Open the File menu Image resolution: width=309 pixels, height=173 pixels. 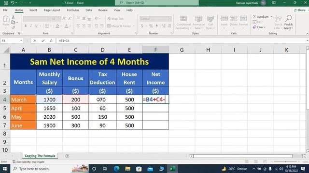pyautogui.click(x=5, y=10)
